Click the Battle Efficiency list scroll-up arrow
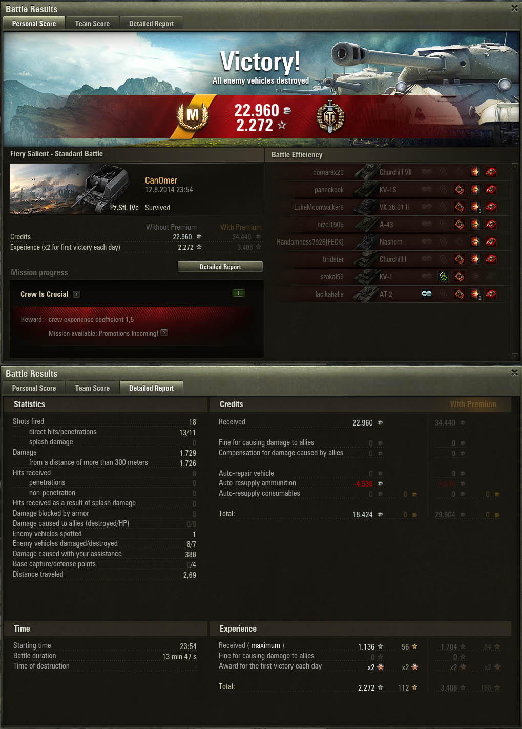 515,166
